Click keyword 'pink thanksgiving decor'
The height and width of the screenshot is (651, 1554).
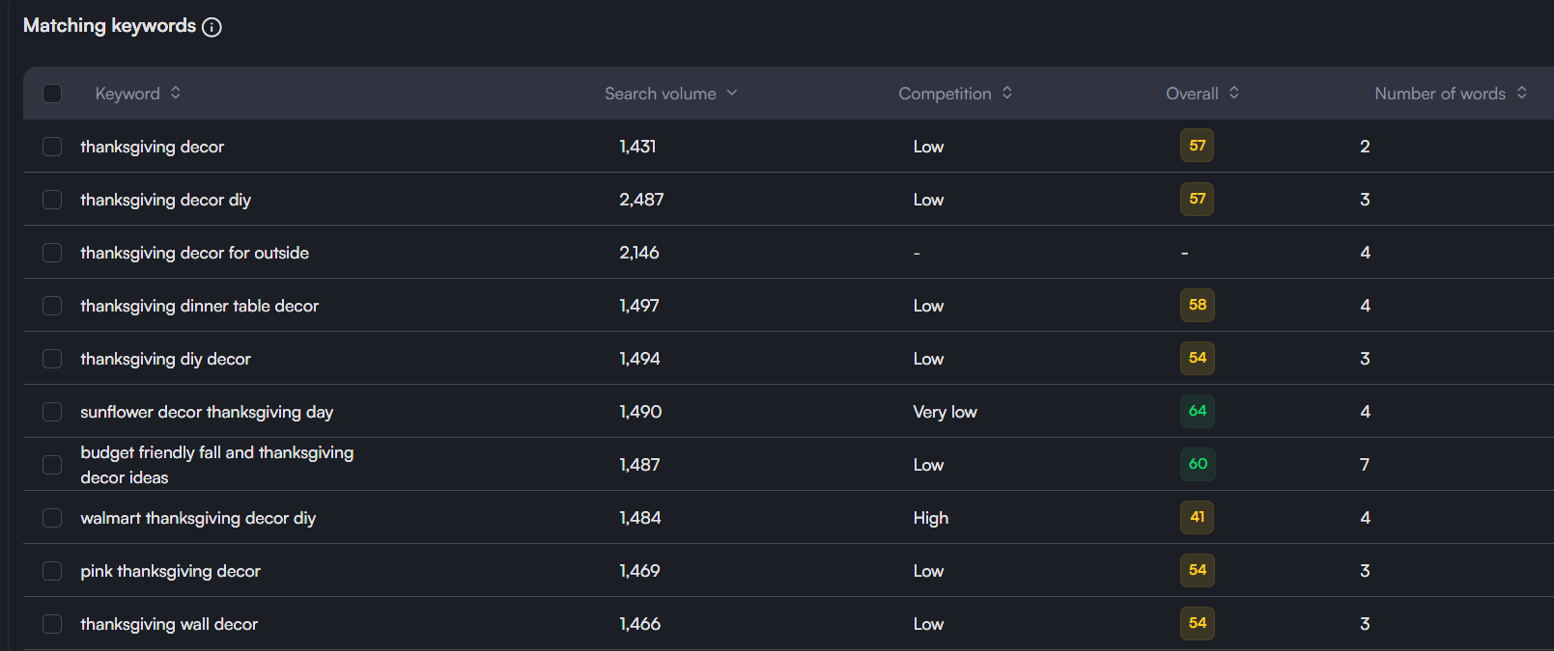pyautogui.click(x=170, y=571)
